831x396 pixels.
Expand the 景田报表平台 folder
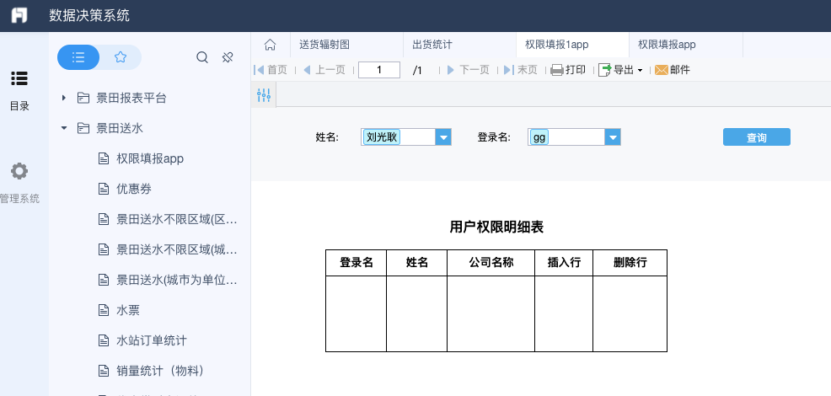pyautogui.click(x=64, y=98)
